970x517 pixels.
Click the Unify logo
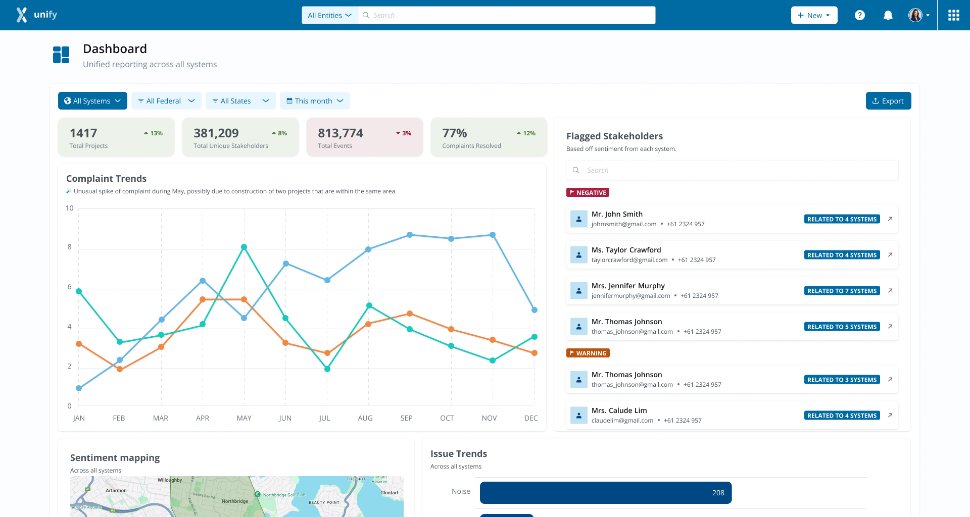tap(36, 15)
